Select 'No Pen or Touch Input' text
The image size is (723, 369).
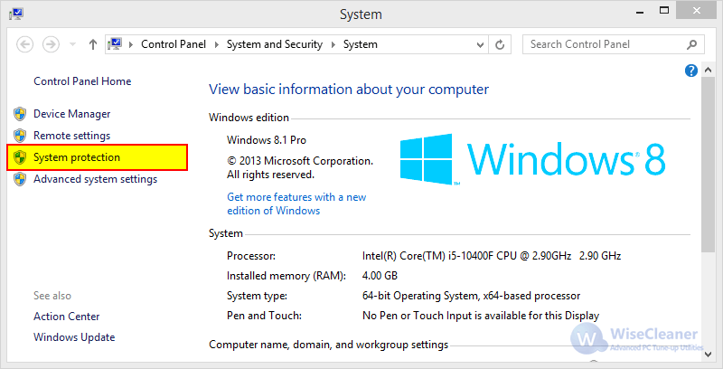pos(418,316)
